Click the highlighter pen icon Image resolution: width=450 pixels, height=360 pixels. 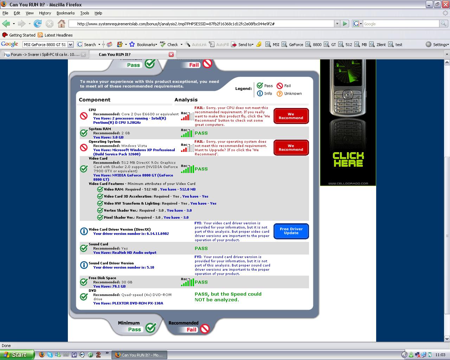click(x=259, y=44)
